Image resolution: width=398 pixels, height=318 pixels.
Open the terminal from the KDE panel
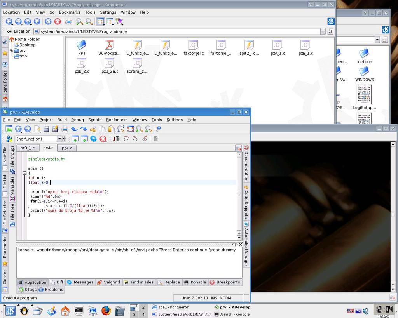[x=79, y=310]
